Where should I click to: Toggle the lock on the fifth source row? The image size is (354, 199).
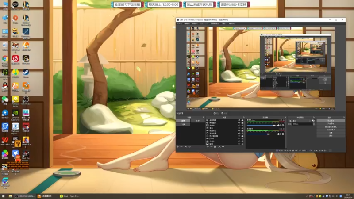point(242,130)
